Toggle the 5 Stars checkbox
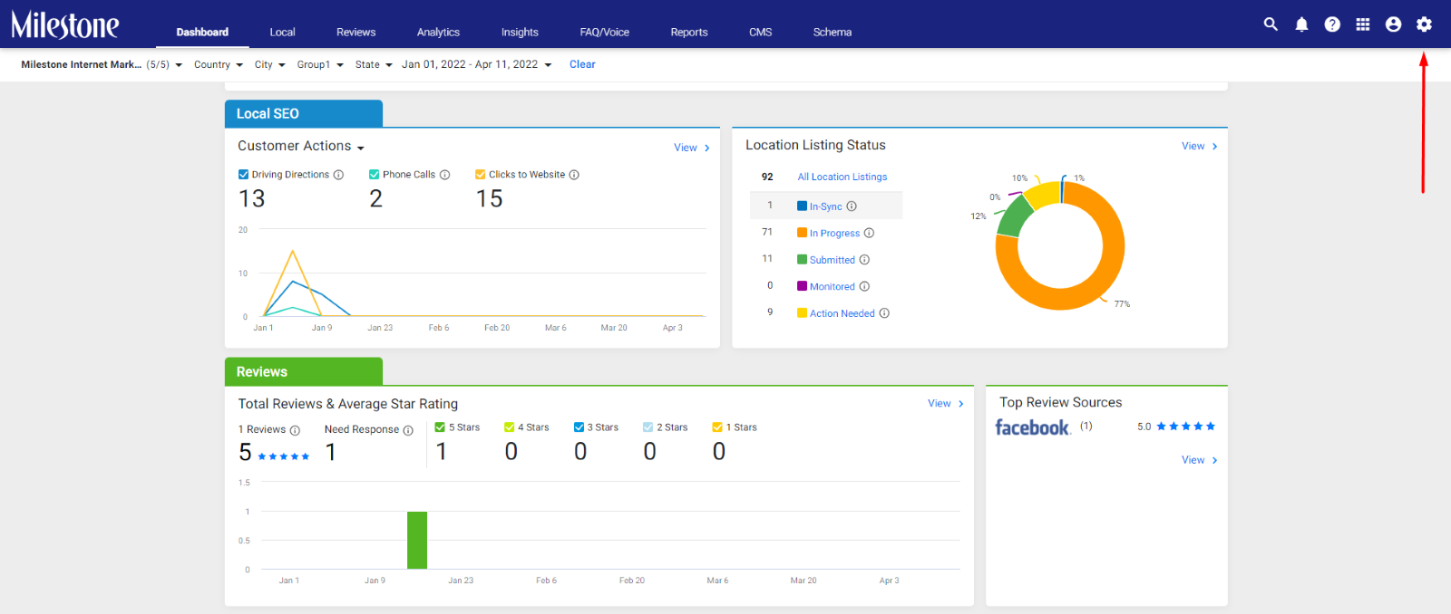This screenshot has width=1451, height=614. tap(440, 427)
